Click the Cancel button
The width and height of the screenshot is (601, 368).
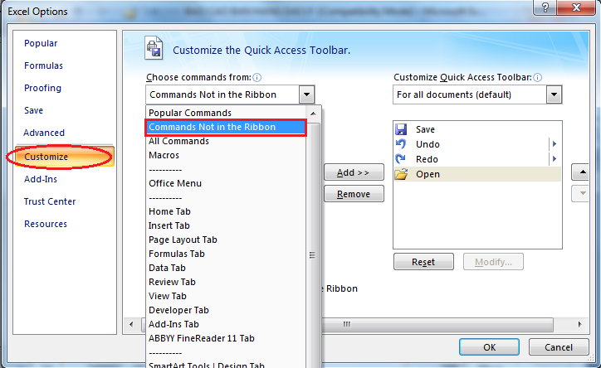tap(559, 347)
